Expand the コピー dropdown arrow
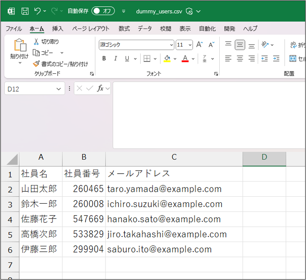The width and height of the screenshot is (306, 280). [x=62, y=53]
